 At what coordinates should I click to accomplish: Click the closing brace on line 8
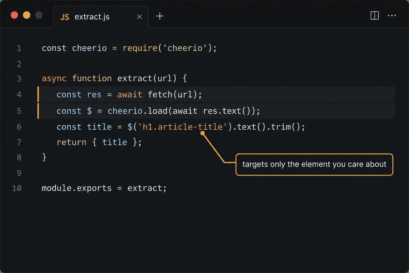pos(44,157)
